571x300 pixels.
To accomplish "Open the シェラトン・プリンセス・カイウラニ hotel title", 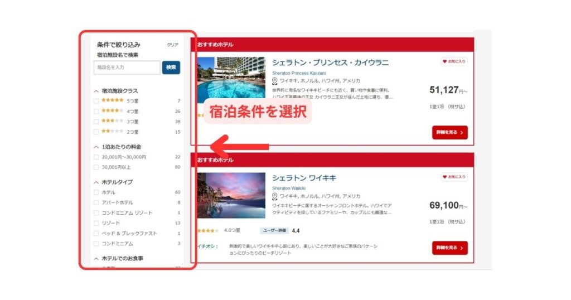I will click(x=330, y=62).
